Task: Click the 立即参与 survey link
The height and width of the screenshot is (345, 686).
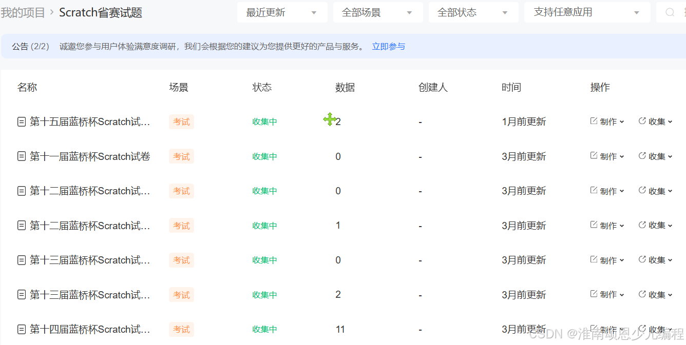Action: [388, 47]
